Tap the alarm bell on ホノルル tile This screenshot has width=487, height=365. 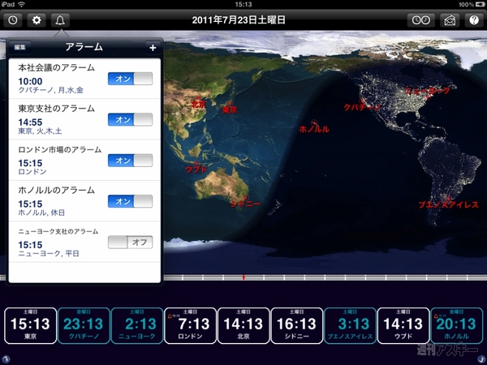(x=436, y=316)
